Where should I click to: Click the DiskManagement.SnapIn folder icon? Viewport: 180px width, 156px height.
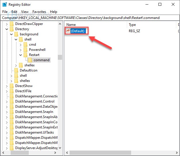[12, 112]
